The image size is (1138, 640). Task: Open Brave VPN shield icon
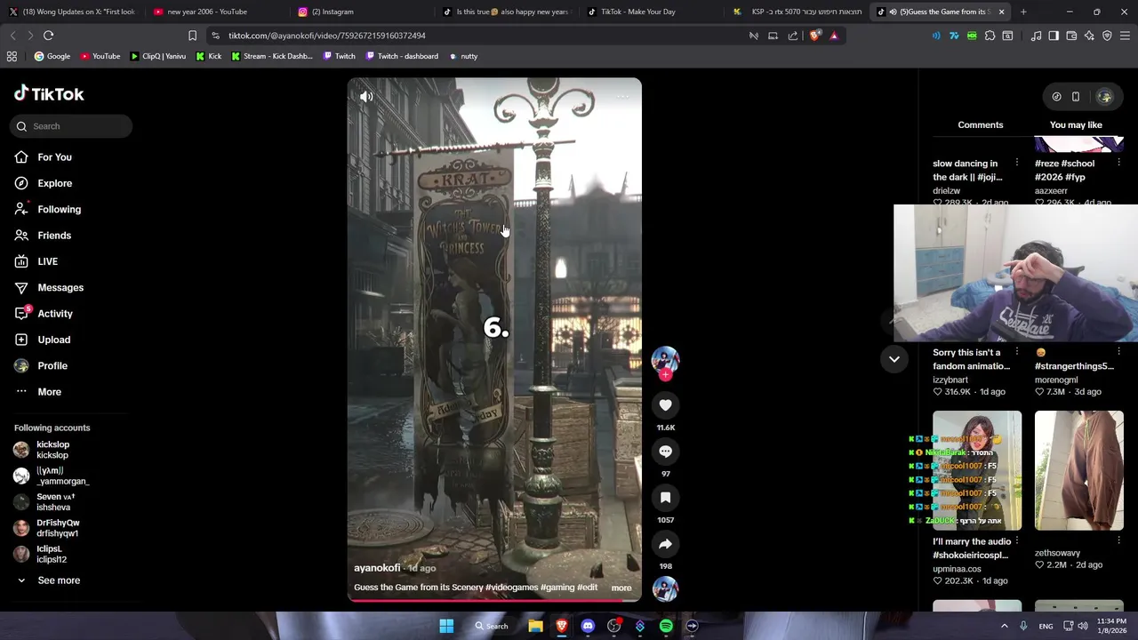pyautogui.click(x=1107, y=36)
